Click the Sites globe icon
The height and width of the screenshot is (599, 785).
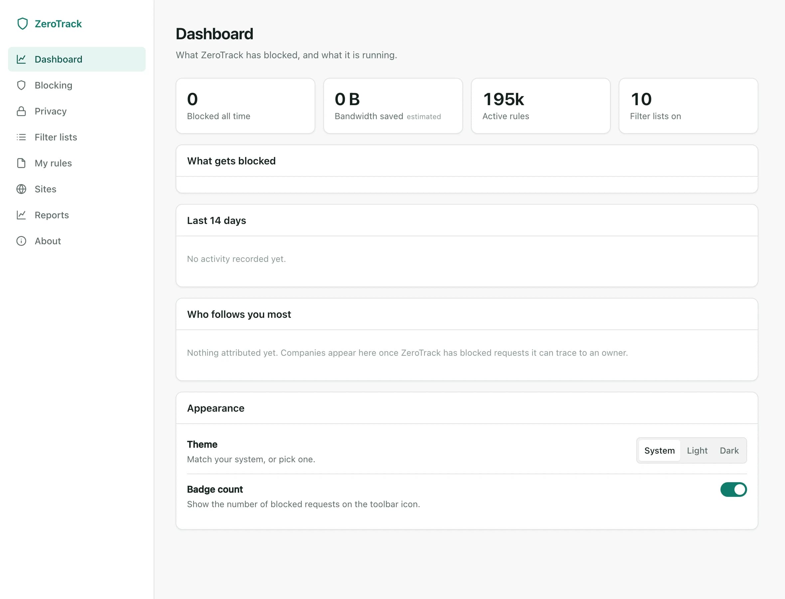[21, 189]
